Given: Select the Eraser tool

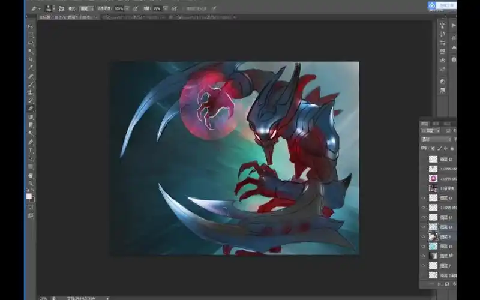Looking at the screenshot, I should tap(30, 109).
